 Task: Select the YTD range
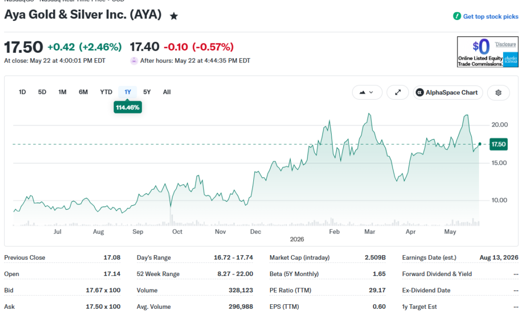(x=106, y=92)
